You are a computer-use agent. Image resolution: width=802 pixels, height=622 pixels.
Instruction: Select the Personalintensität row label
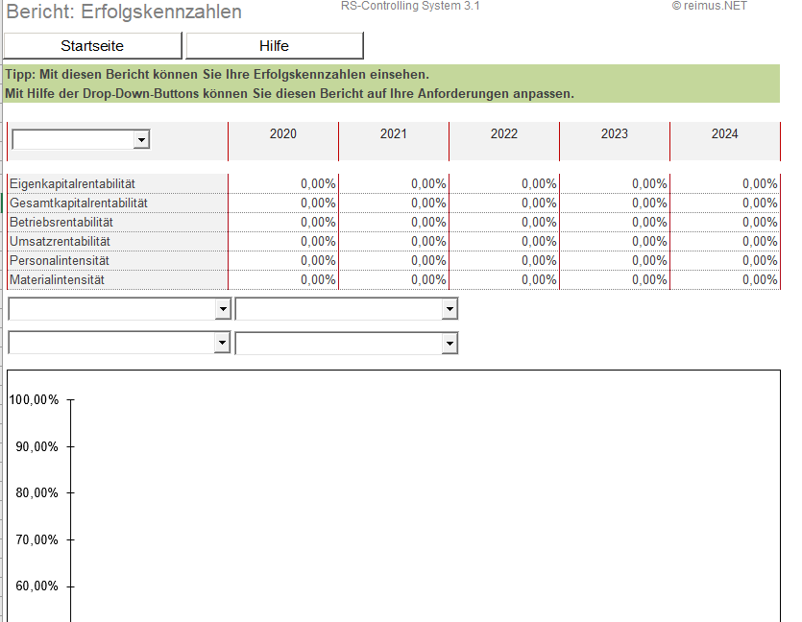[x=60, y=260]
